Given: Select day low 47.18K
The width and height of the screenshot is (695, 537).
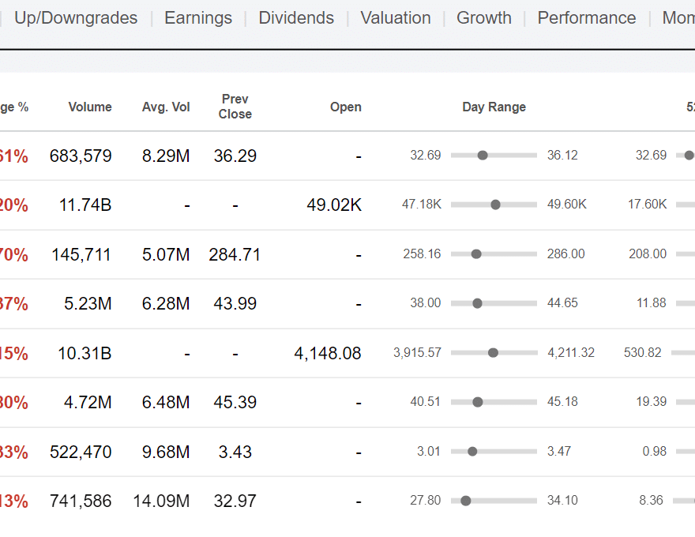Looking at the screenshot, I should tap(422, 205).
